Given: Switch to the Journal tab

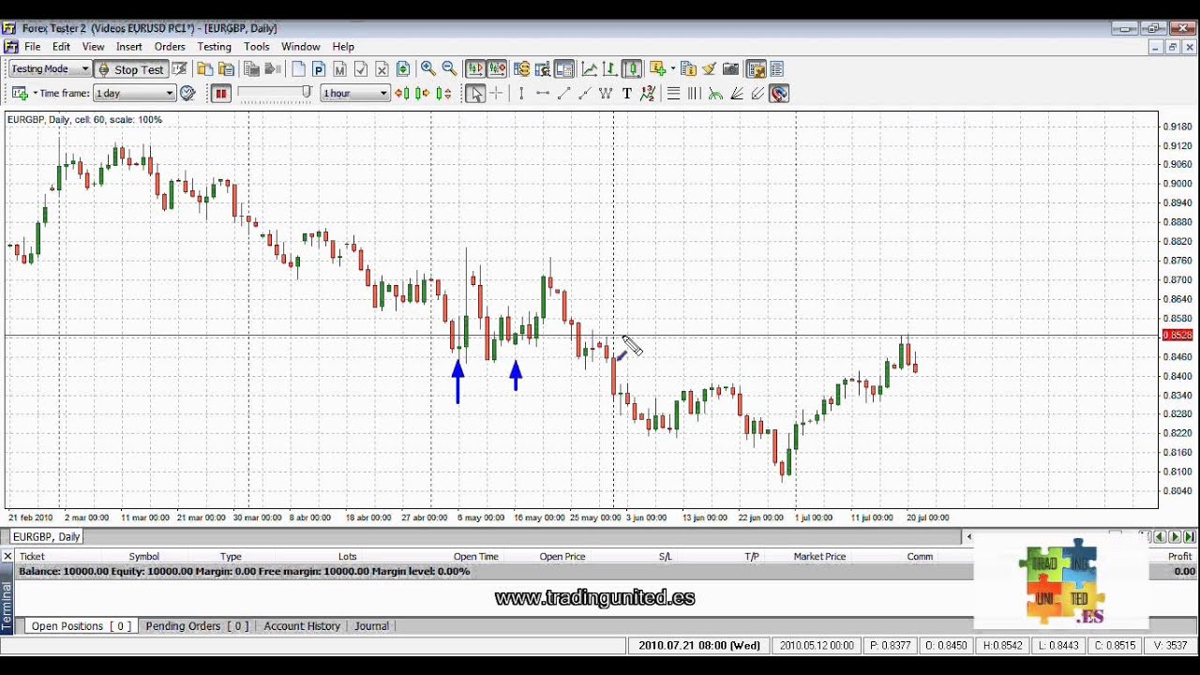Looking at the screenshot, I should pyautogui.click(x=371, y=625).
